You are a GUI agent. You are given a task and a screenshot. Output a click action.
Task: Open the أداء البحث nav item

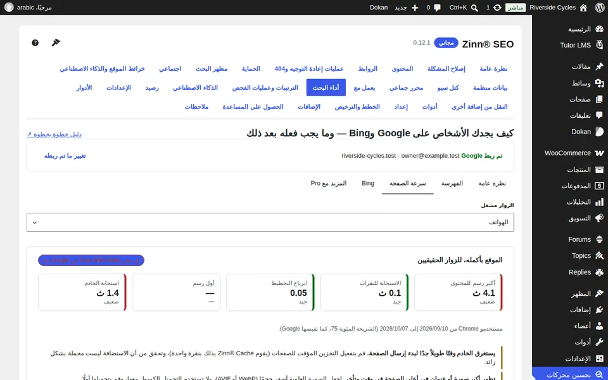(326, 87)
